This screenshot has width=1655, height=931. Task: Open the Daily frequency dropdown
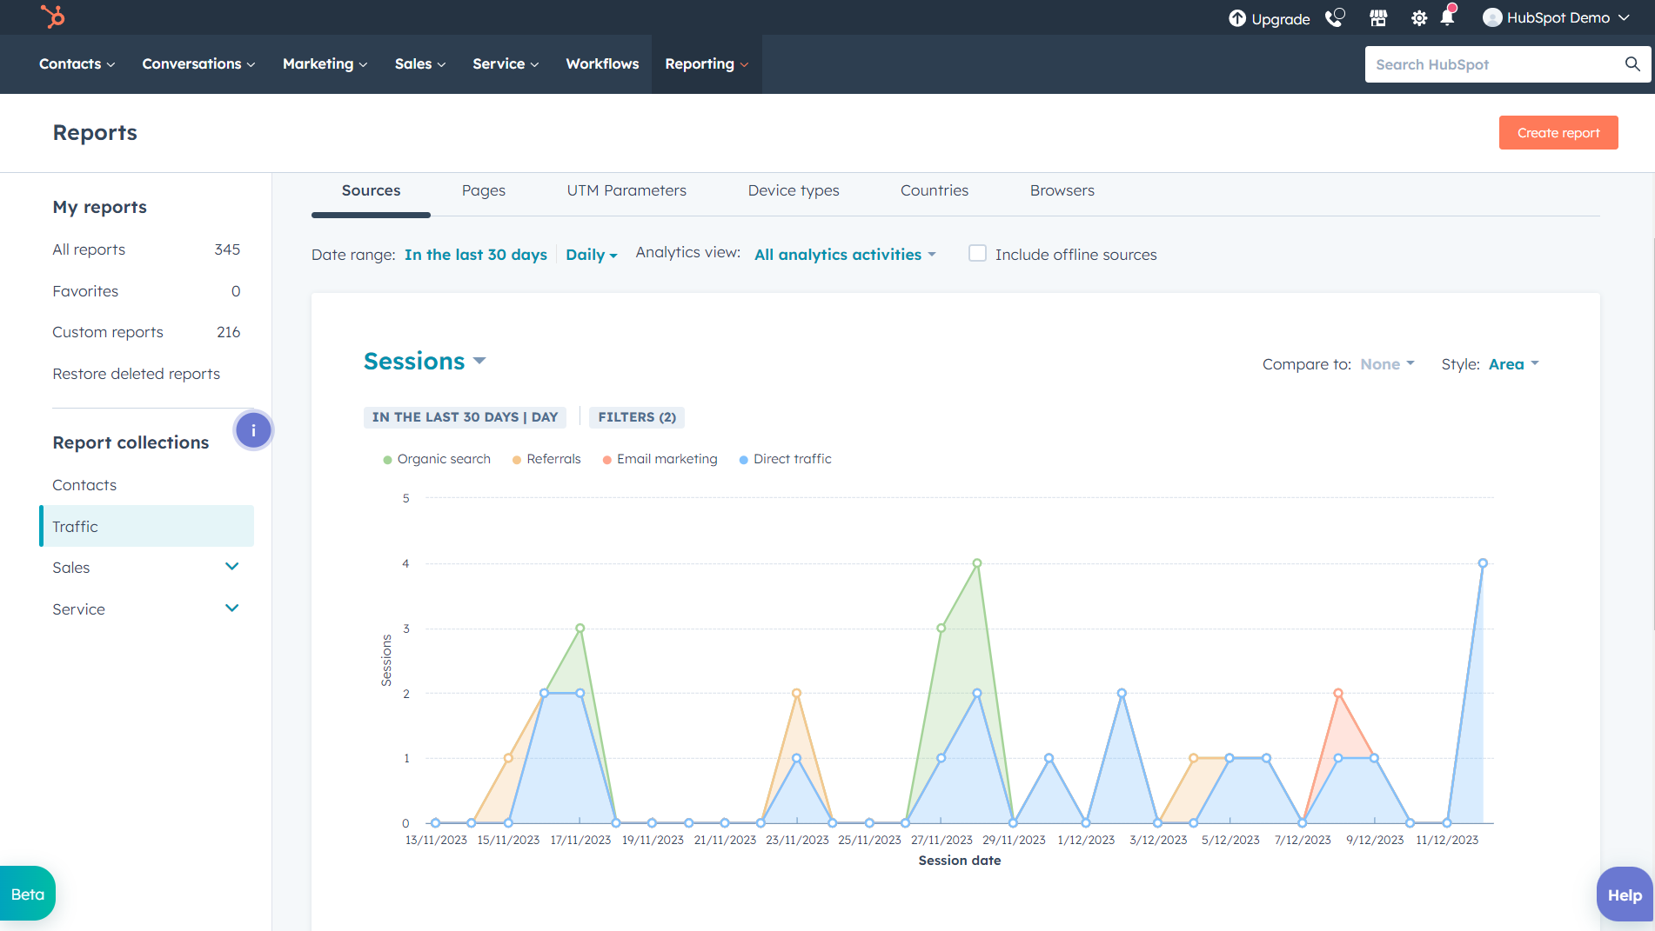tap(591, 254)
